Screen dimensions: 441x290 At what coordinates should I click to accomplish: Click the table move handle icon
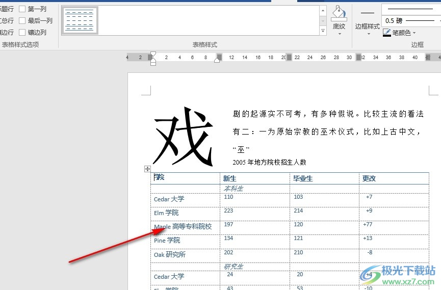click(147, 169)
